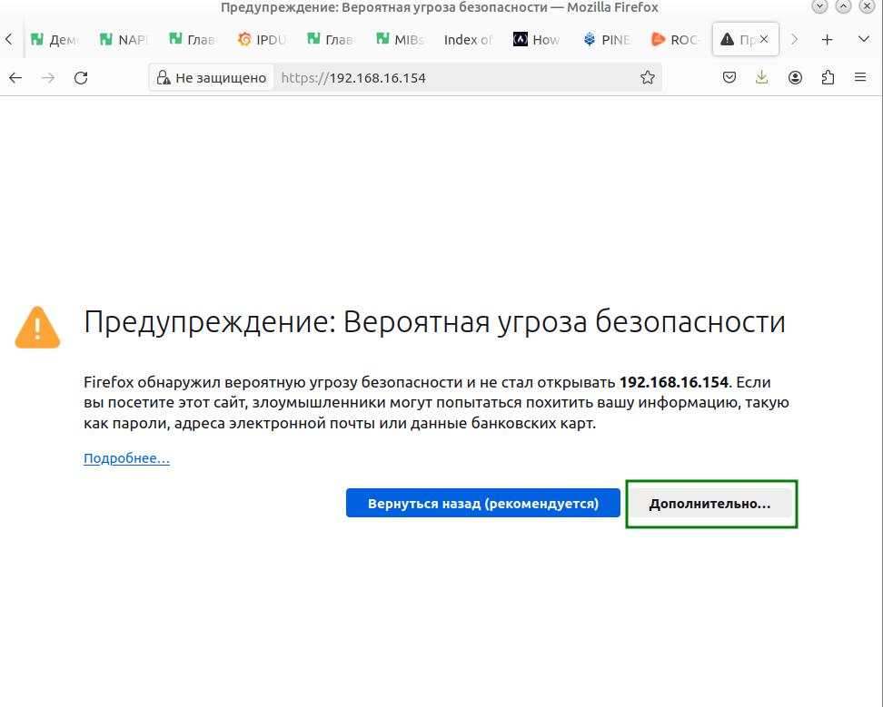This screenshot has width=883, height=707.
Task: Bookmark the page with the star icon
Action: pos(646,77)
